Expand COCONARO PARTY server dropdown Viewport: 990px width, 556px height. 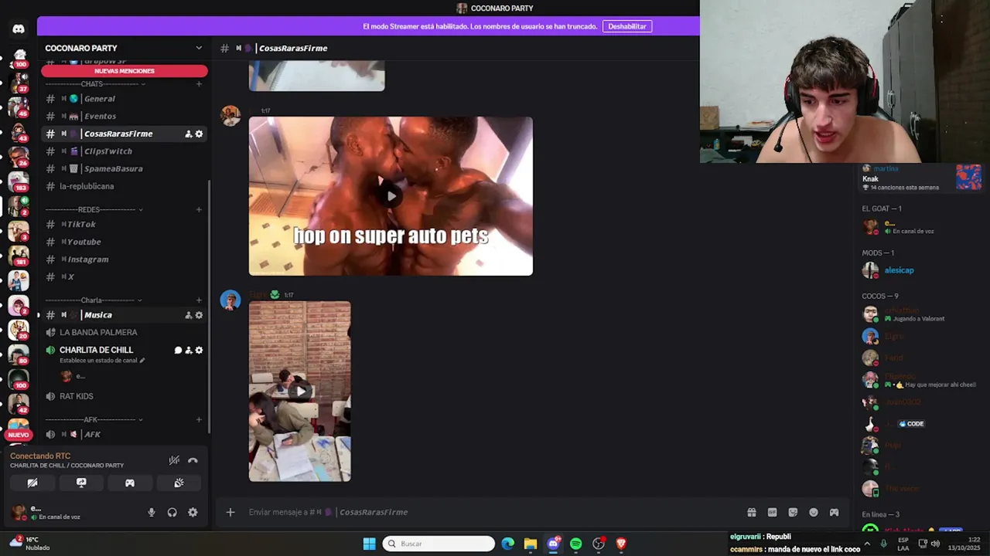[199, 48]
